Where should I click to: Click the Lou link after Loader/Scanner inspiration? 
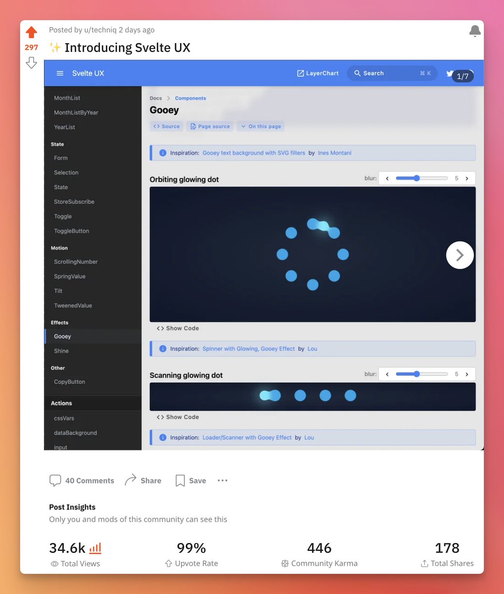click(309, 438)
